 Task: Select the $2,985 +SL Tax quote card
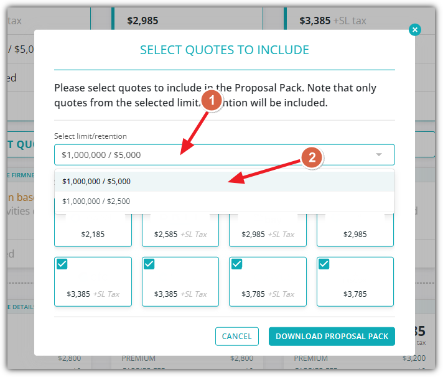click(x=268, y=230)
